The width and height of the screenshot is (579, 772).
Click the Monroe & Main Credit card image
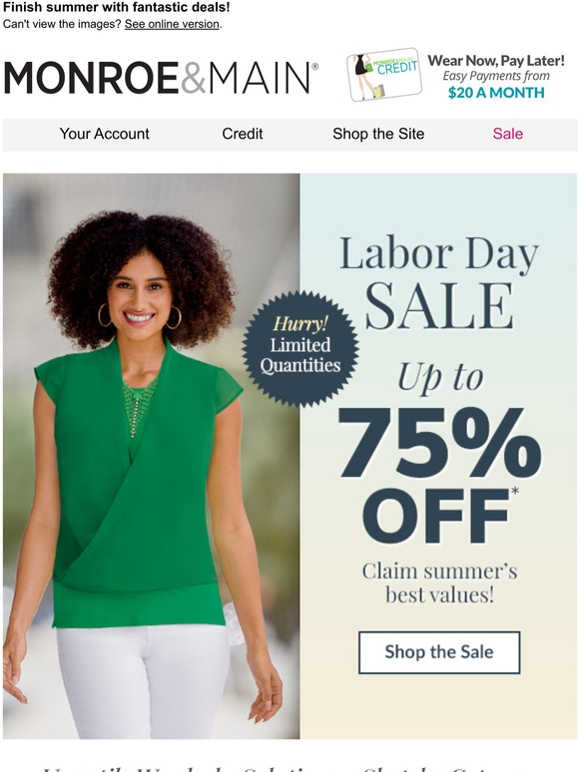click(x=384, y=75)
